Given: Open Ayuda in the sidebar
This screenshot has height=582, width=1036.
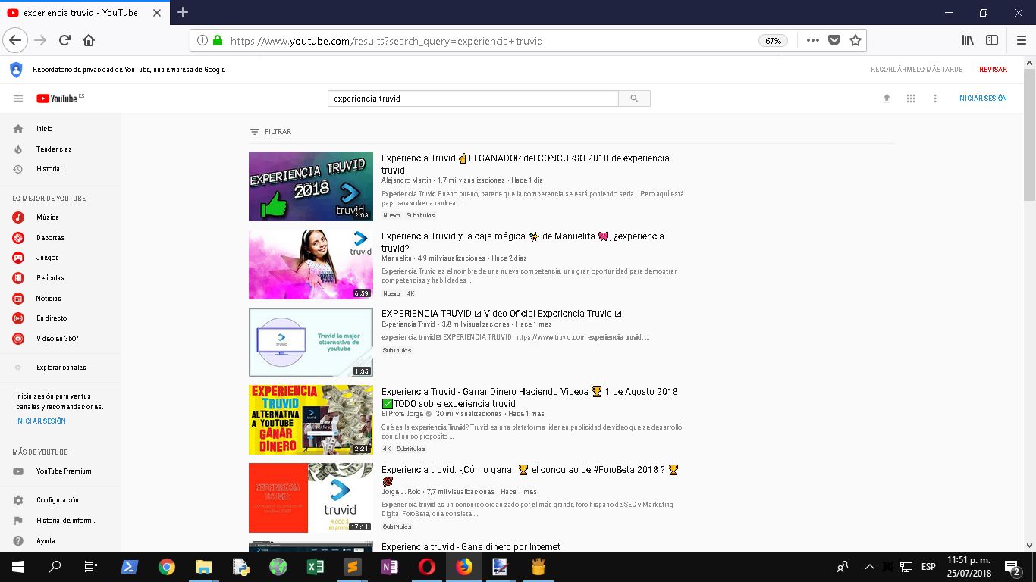Looking at the screenshot, I should 46,541.
